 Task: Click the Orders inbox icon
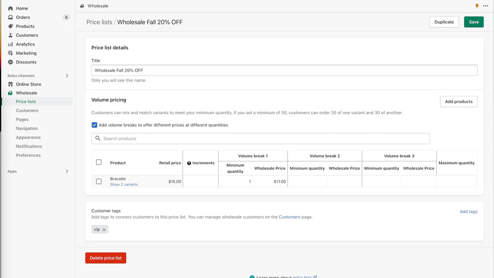point(10,17)
